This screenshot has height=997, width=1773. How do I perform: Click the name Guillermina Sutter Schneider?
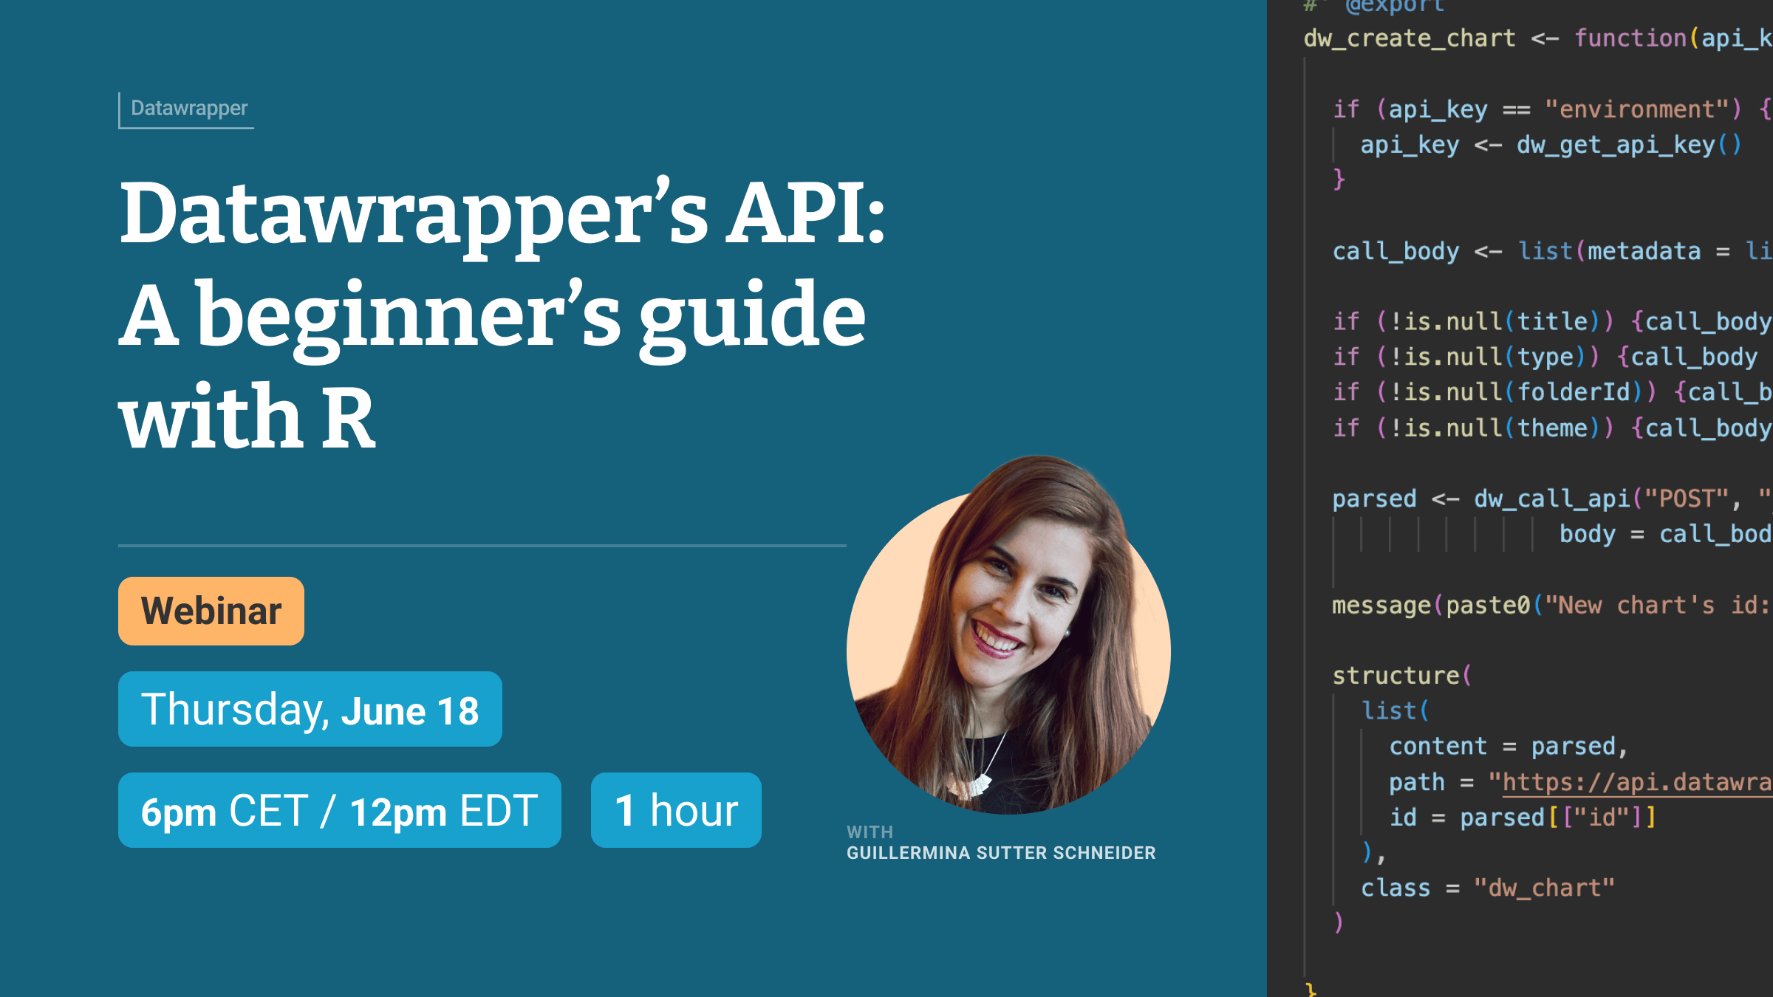[x=1001, y=853]
